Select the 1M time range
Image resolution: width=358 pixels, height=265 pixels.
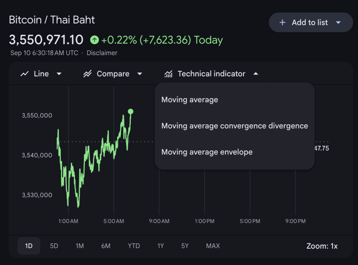80,246
